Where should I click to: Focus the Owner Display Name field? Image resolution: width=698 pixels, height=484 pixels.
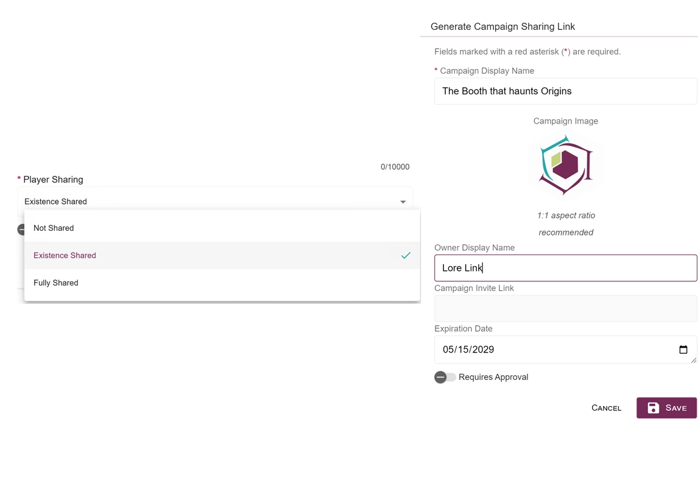[x=565, y=268]
